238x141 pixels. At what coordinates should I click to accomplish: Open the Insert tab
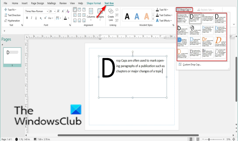point(24,3)
